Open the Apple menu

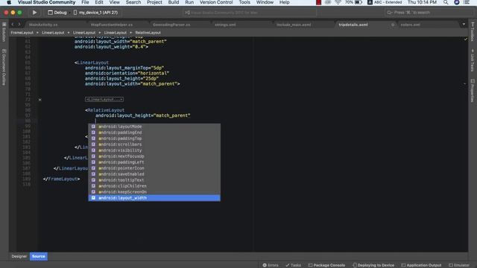click(x=9, y=2)
